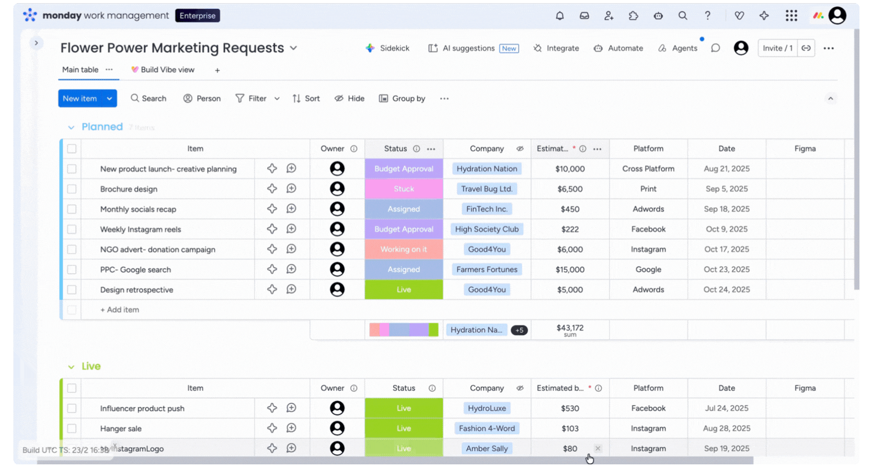Open the nine-dot products switcher

[x=791, y=16]
